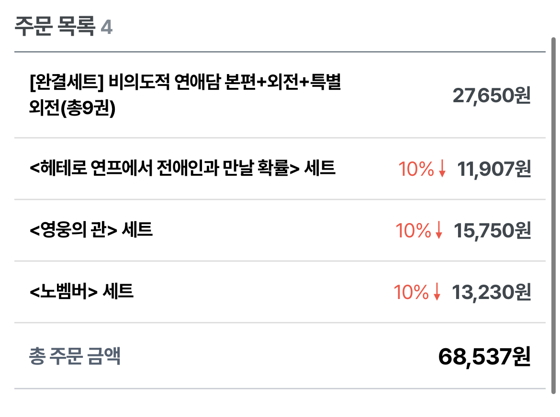Click the 15,750원 price
The image size is (560, 417).
click(493, 231)
